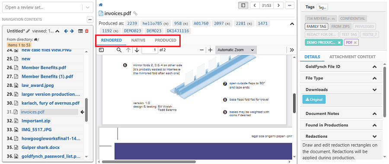Open Gulper shark.docx in the list
389x164 pixels.
pos(41,148)
